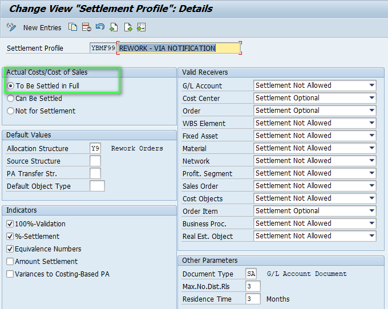The width and height of the screenshot is (388, 309).
Task: Select the Can Be Settled radio option
Action: point(11,99)
